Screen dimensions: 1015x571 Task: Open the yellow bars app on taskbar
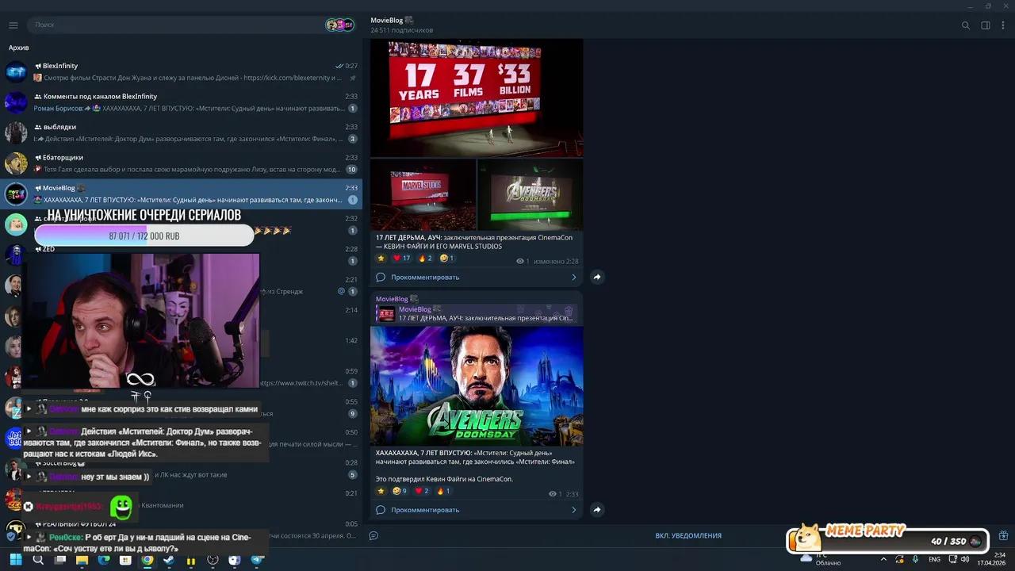(x=191, y=560)
